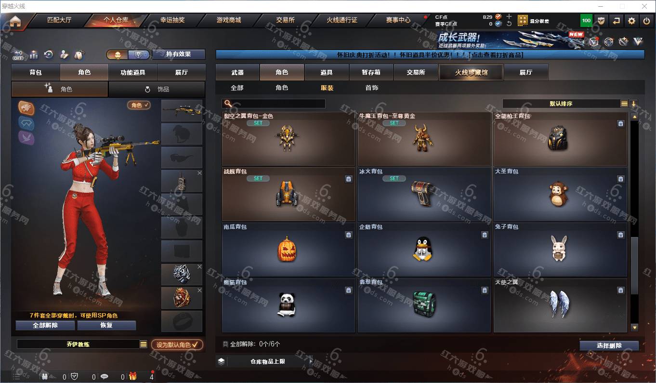Expand the 仓库物品上限 arrow

pos(311,361)
